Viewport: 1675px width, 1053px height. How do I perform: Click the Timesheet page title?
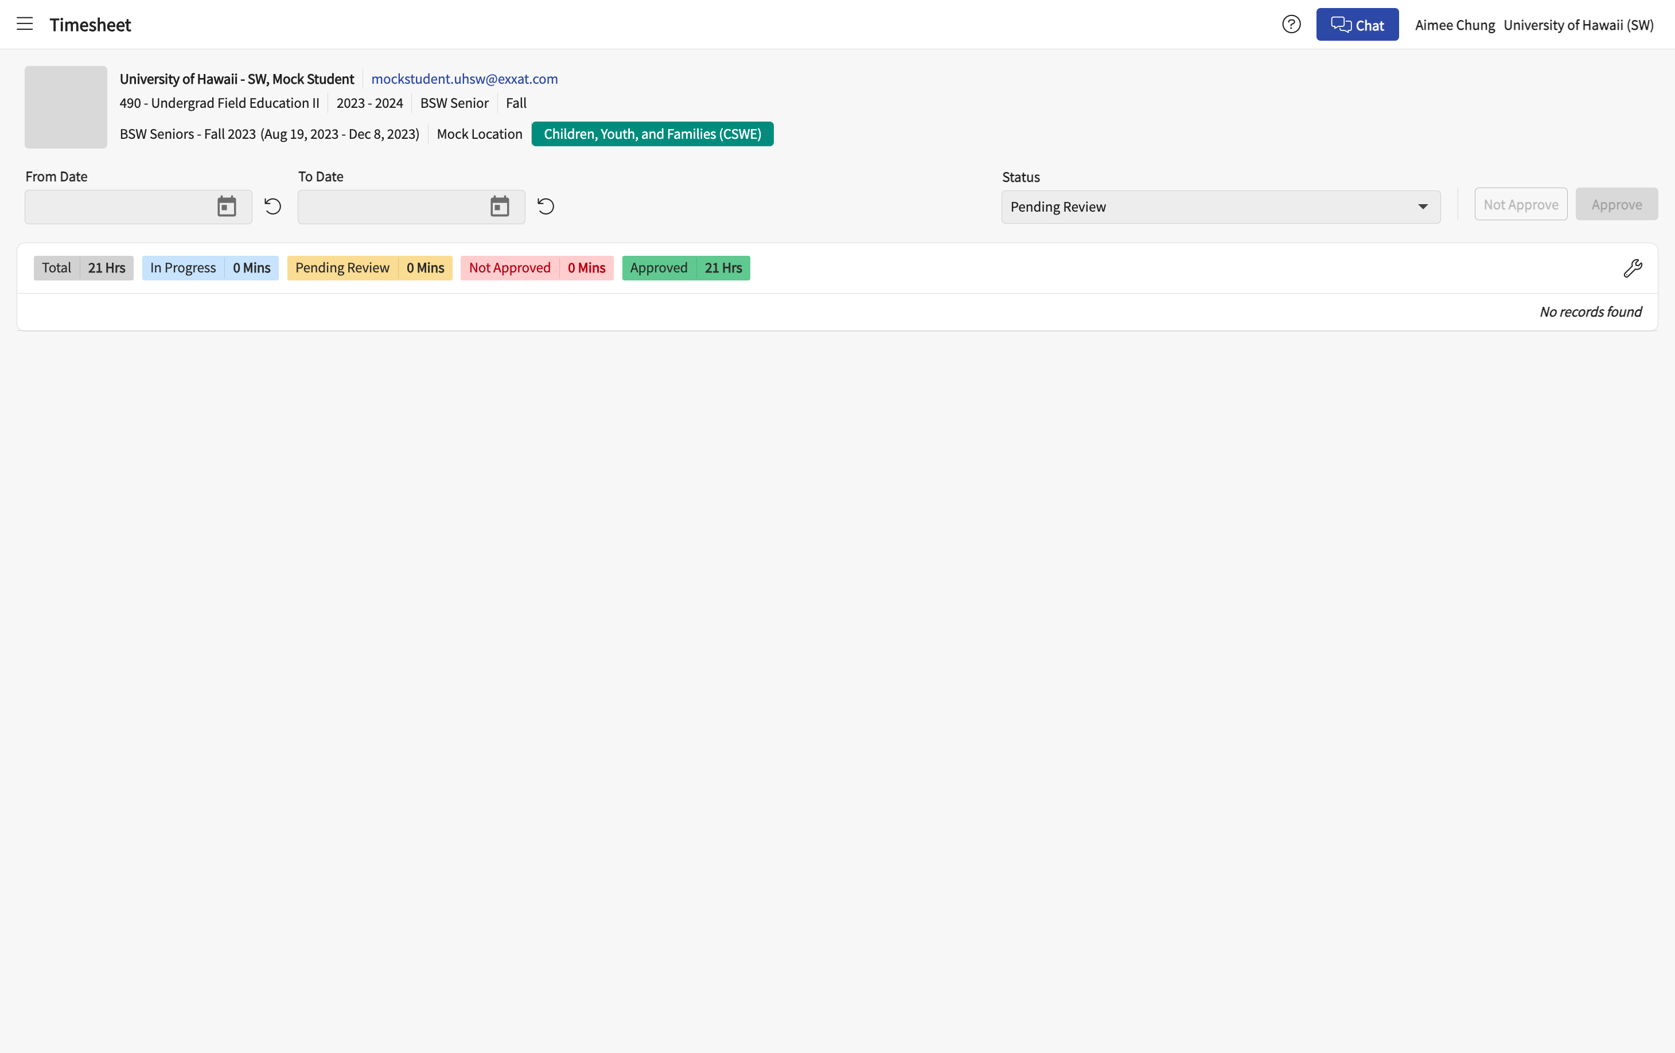pyautogui.click(x=91, y=25)
